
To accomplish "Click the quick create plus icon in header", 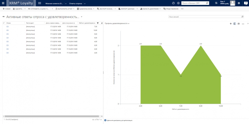I will [178, 3].
